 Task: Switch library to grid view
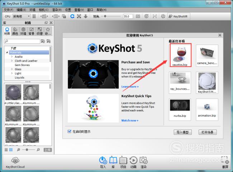point(11,150)
